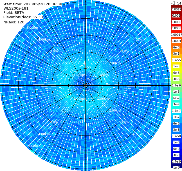This screenshot has width=182, height=171.
Task: Click the 6e-9 colorbar tick label
Action: (176, 149)
